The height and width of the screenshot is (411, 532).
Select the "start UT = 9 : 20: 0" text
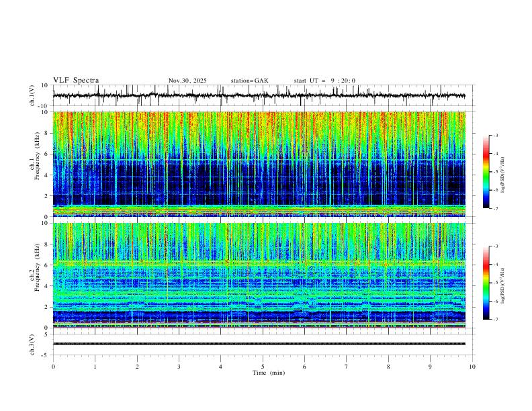(x=324, y=81)
